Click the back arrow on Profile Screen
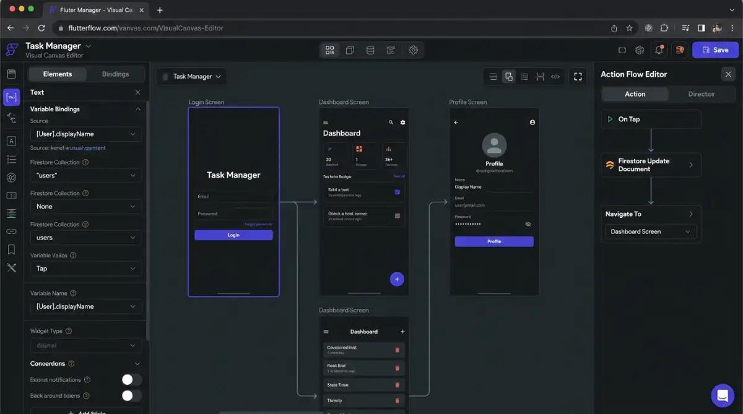 click(x=456, y=123)
